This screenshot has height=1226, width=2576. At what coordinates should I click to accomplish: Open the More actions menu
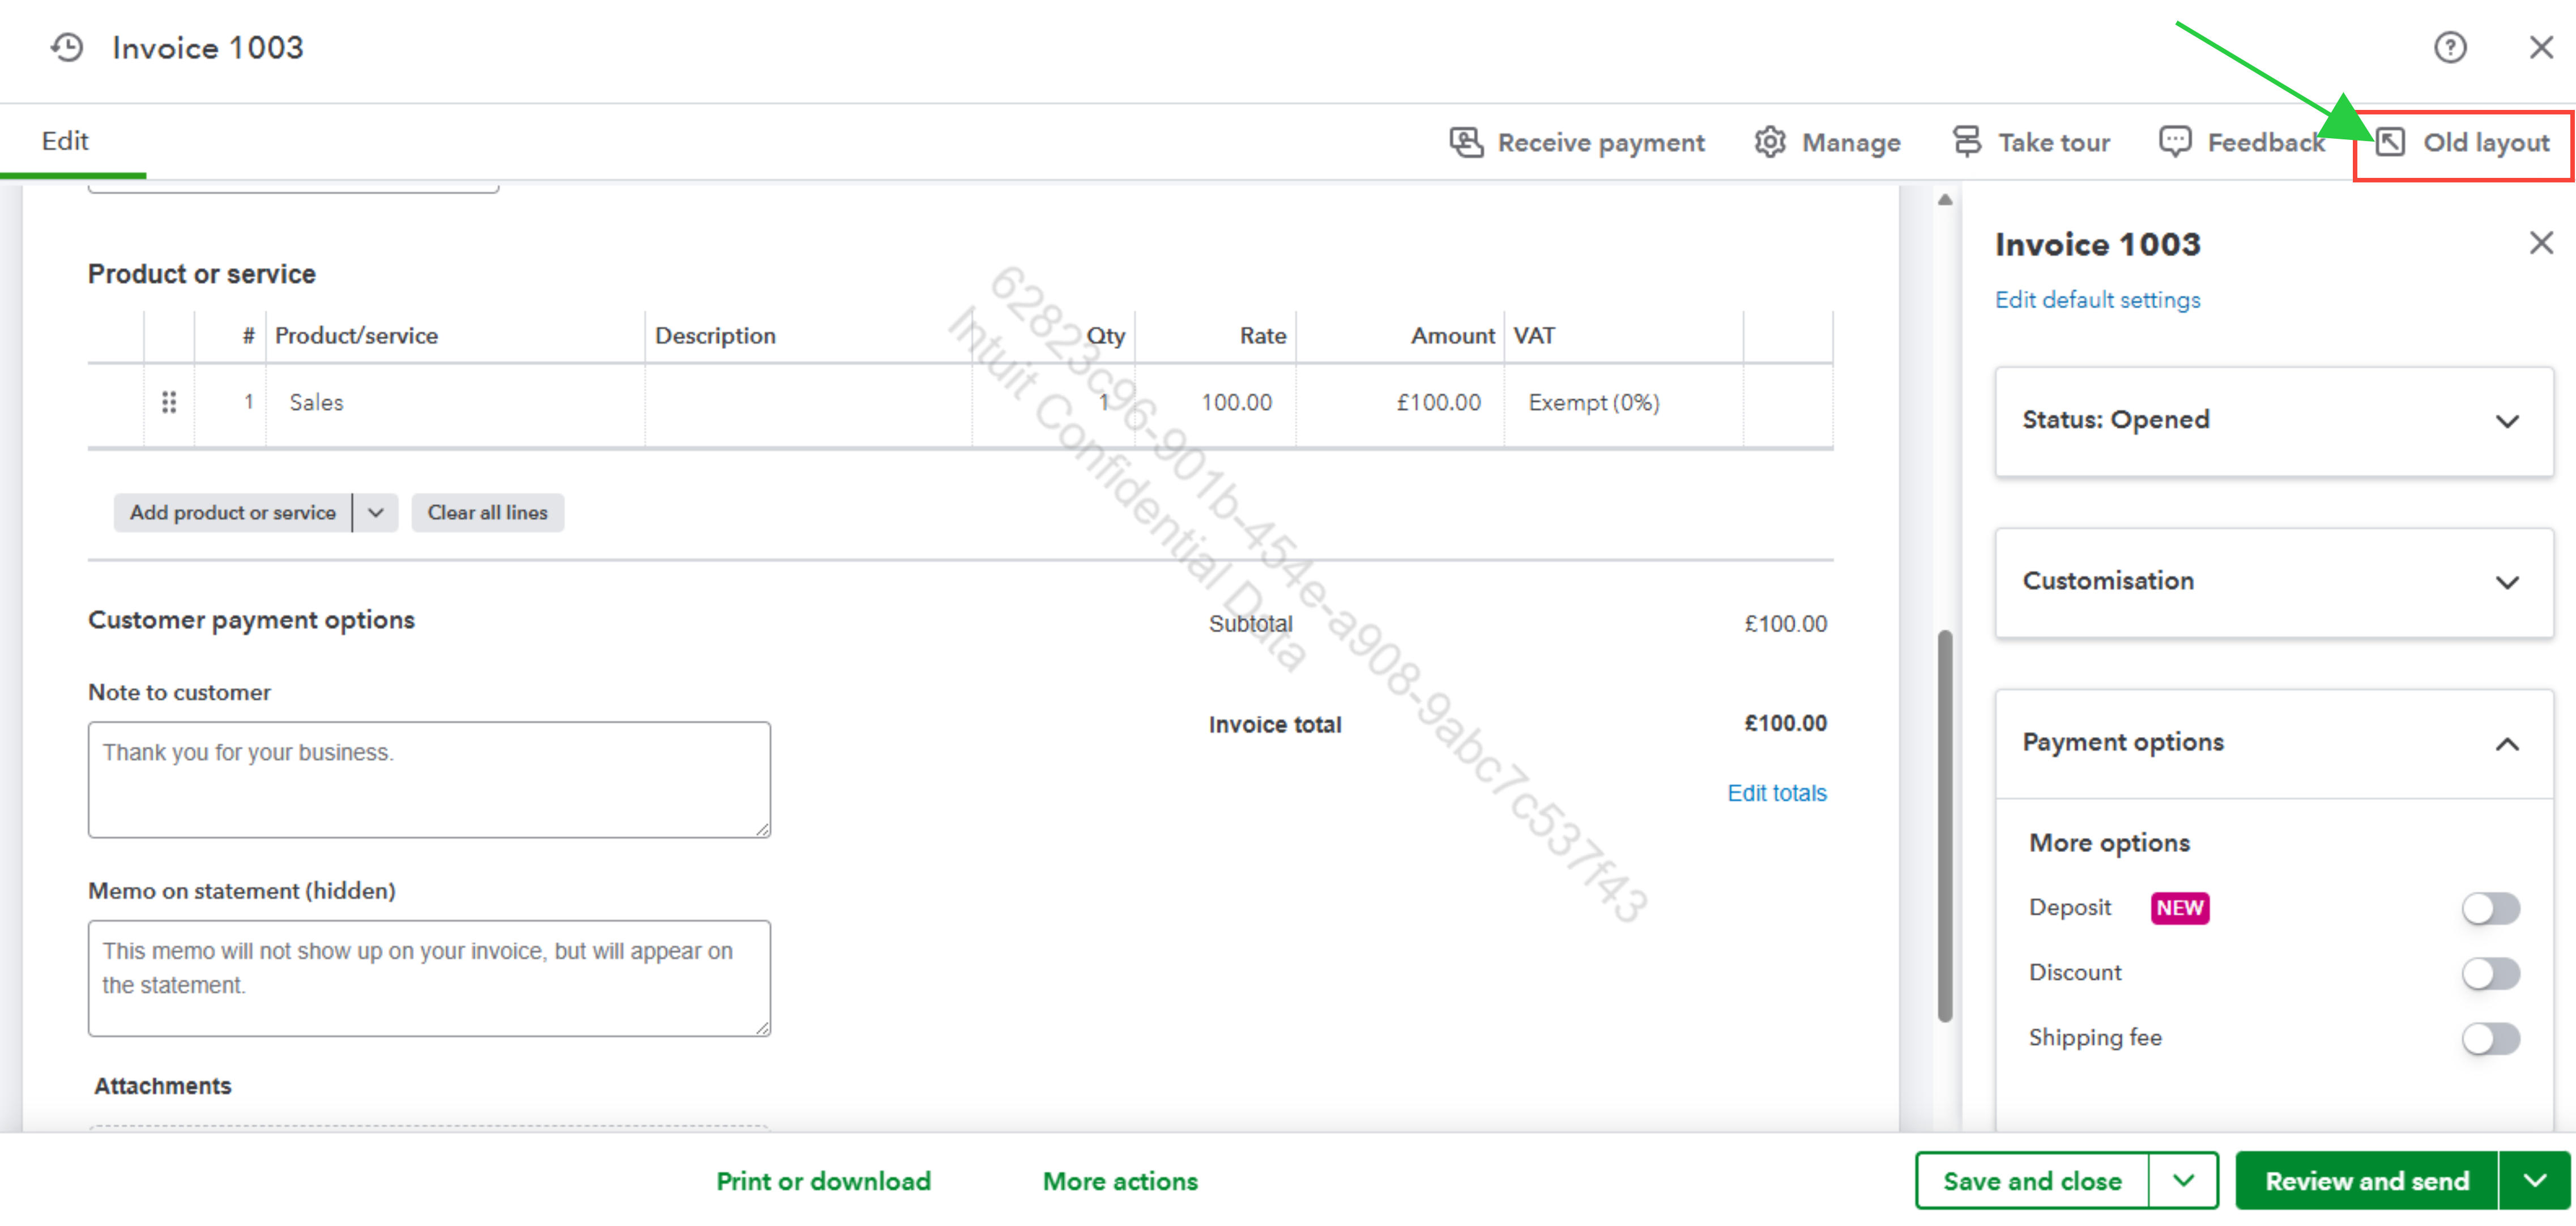(x=1119, y=1181)
